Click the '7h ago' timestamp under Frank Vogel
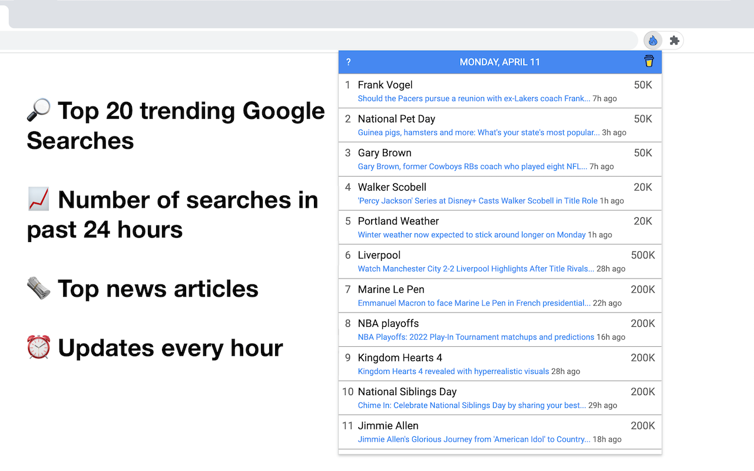The width and height of the screenshot is (754, 471). 605,99
